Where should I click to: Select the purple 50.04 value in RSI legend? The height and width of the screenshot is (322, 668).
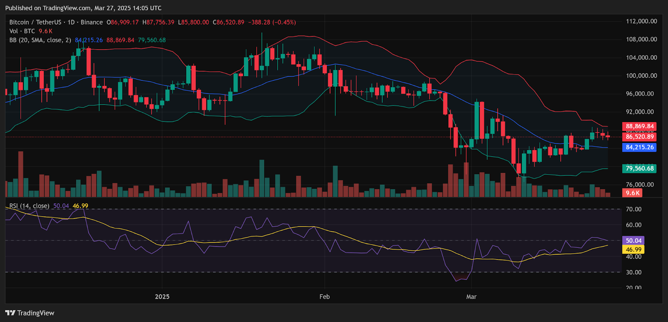[x=61, y=206]
